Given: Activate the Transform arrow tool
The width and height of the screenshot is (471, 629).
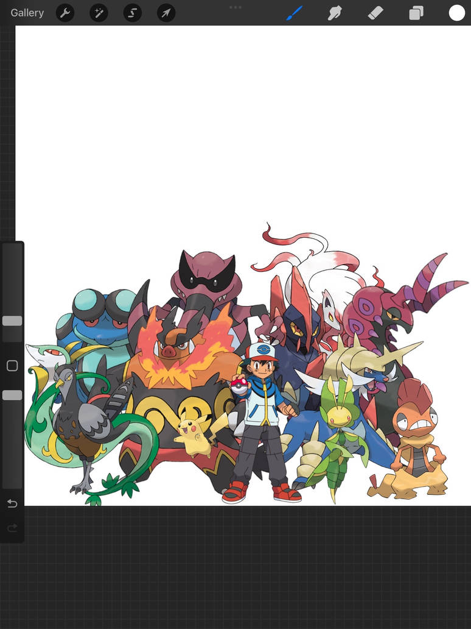Looking at the screenshot, I should click(x=166, y=13).
